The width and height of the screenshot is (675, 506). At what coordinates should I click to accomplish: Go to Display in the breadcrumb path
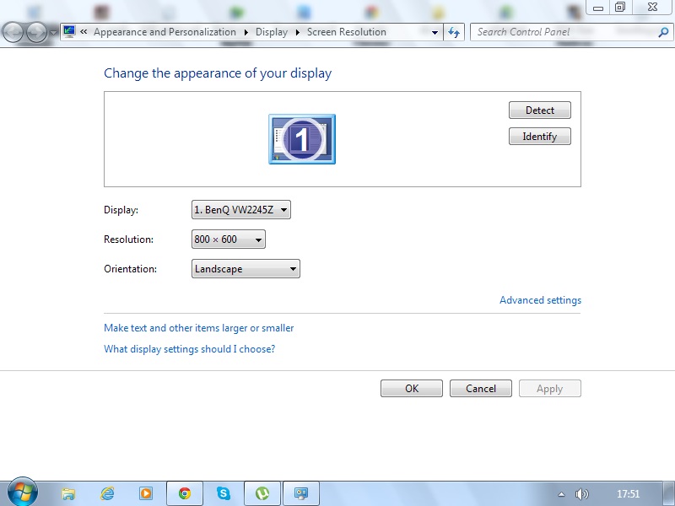pyautogui.click(x=271, y=32)
